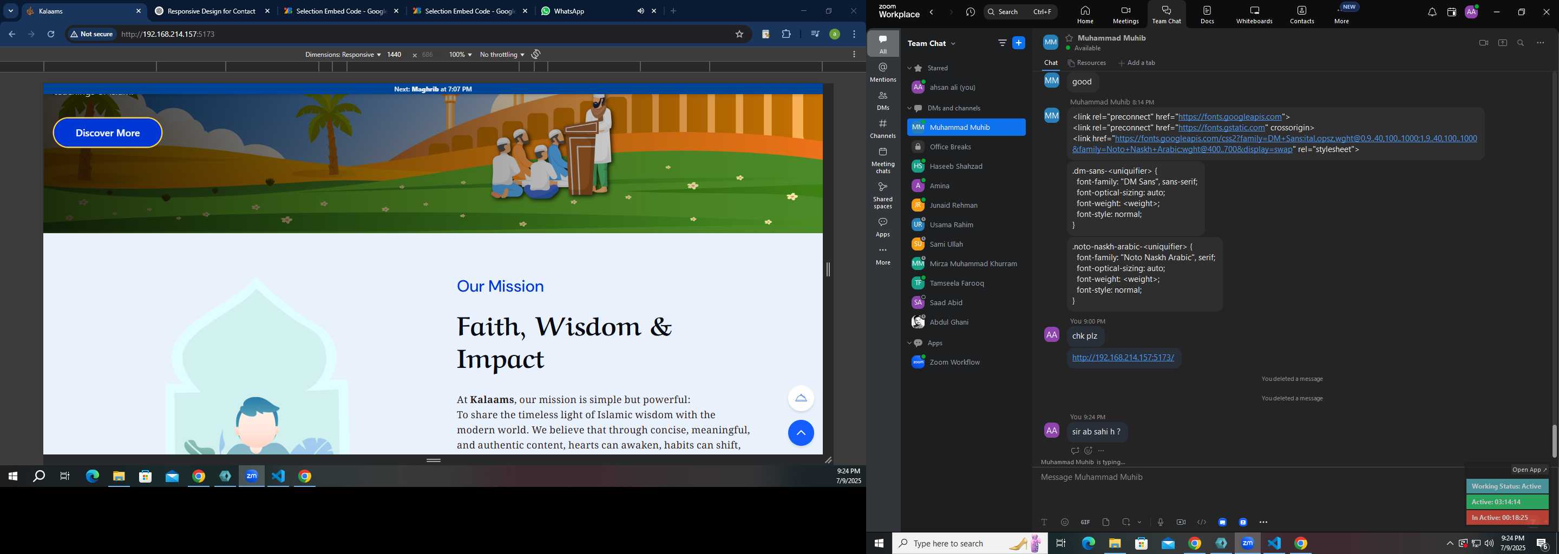
Task: Select the Resources tab in the chat
Action: [x=1088, y=63]
